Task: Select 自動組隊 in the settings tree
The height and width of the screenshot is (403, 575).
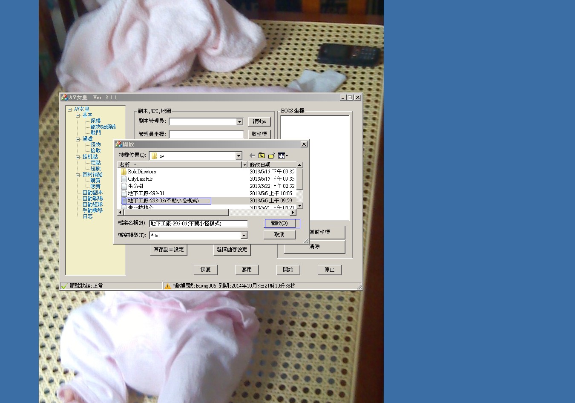Action: click(92, 204)
